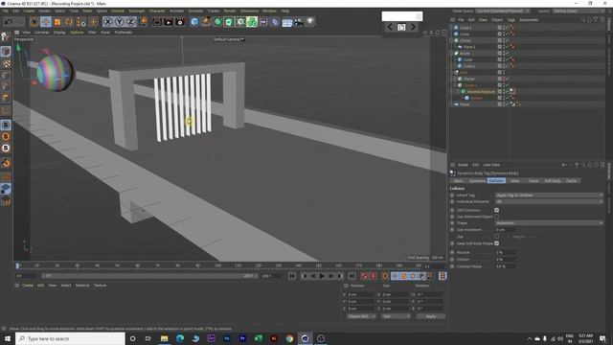Select the Null object in Object Manager
This screenshot has width=613, height=345.
[464, 73]
